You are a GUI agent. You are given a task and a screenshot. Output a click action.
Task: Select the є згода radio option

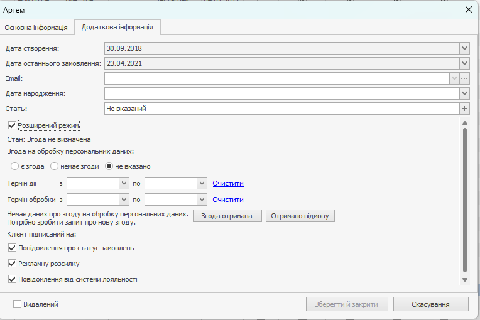pyautogui.click(x=15, y=166)
